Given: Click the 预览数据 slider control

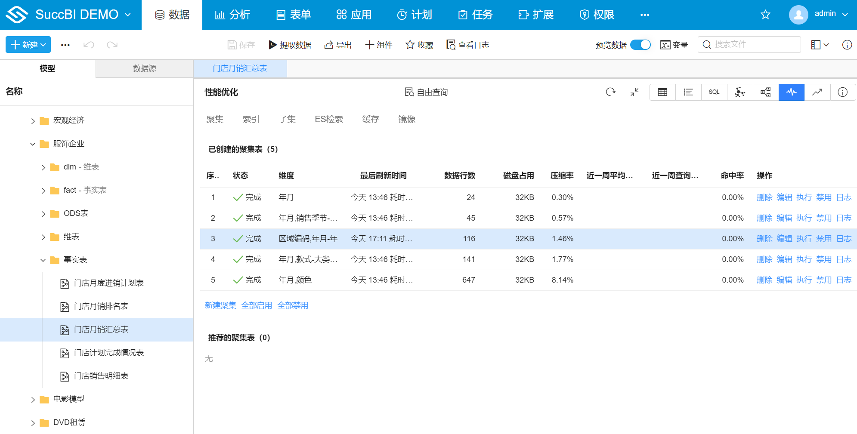Looking at the screenshot, I should [640, 44].
